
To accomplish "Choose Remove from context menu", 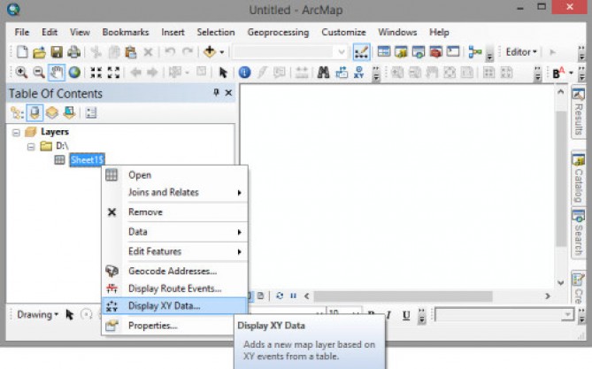I will click(x=175, y=211).
